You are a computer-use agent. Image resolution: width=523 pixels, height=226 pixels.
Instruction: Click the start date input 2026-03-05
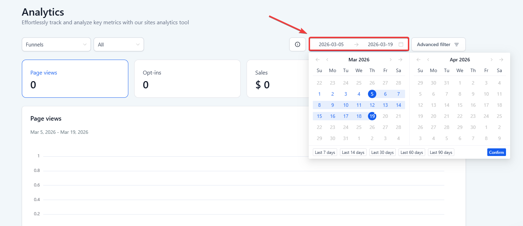pos(331,44)
